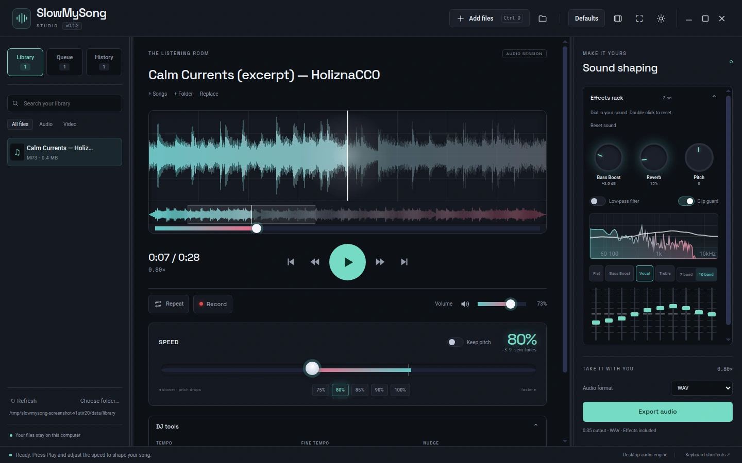Set speed preset to 100%

(x=400, y=390)
